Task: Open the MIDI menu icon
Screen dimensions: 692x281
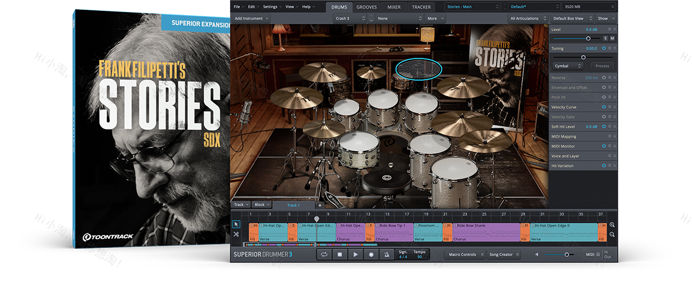Action: [x=598, y=255]
